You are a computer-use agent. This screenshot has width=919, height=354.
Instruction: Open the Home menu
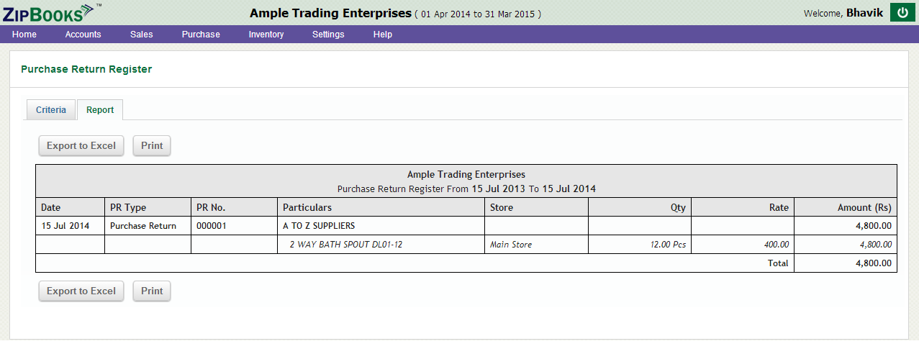[x=24, y=35]
